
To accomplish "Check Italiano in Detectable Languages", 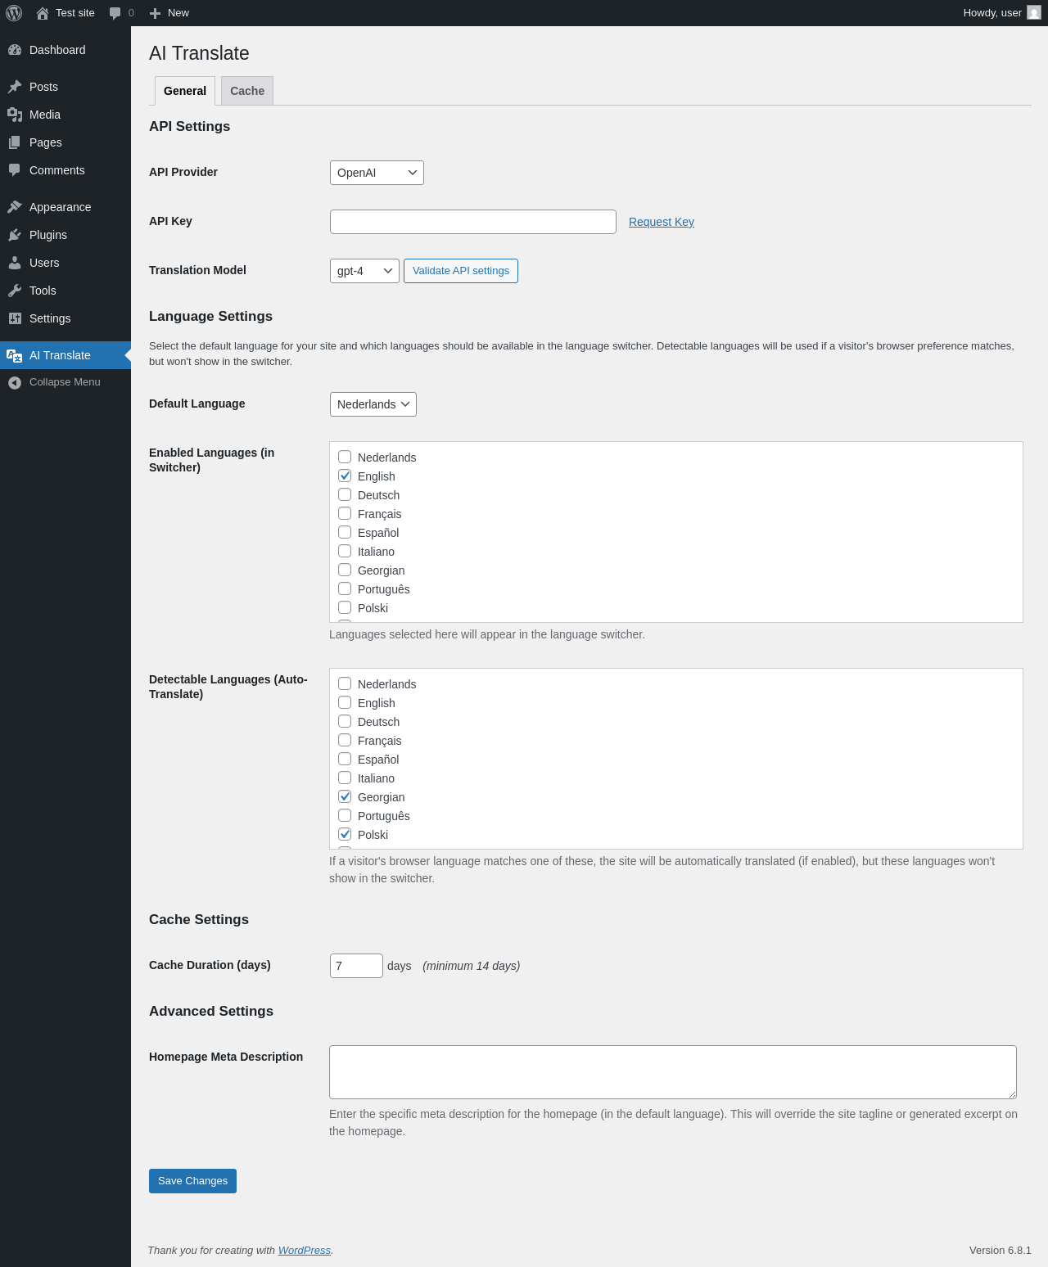I will [345, 778].
